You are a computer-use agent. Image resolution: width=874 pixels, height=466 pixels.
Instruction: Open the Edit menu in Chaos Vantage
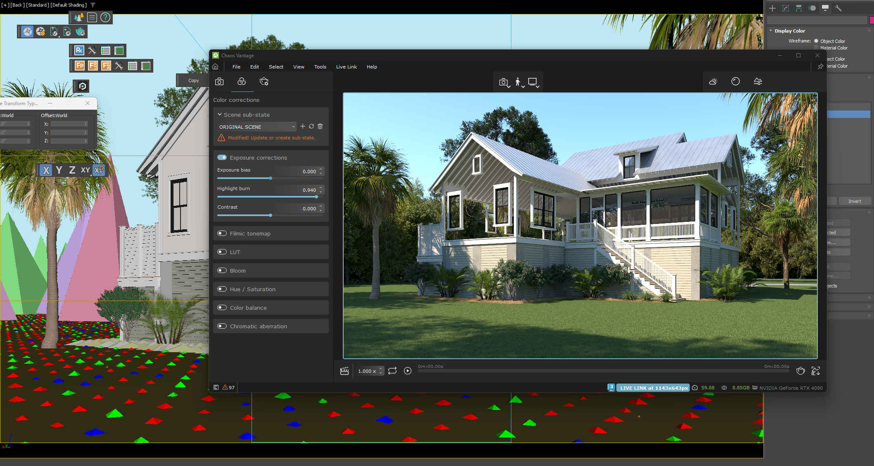[x=255, y=67]
